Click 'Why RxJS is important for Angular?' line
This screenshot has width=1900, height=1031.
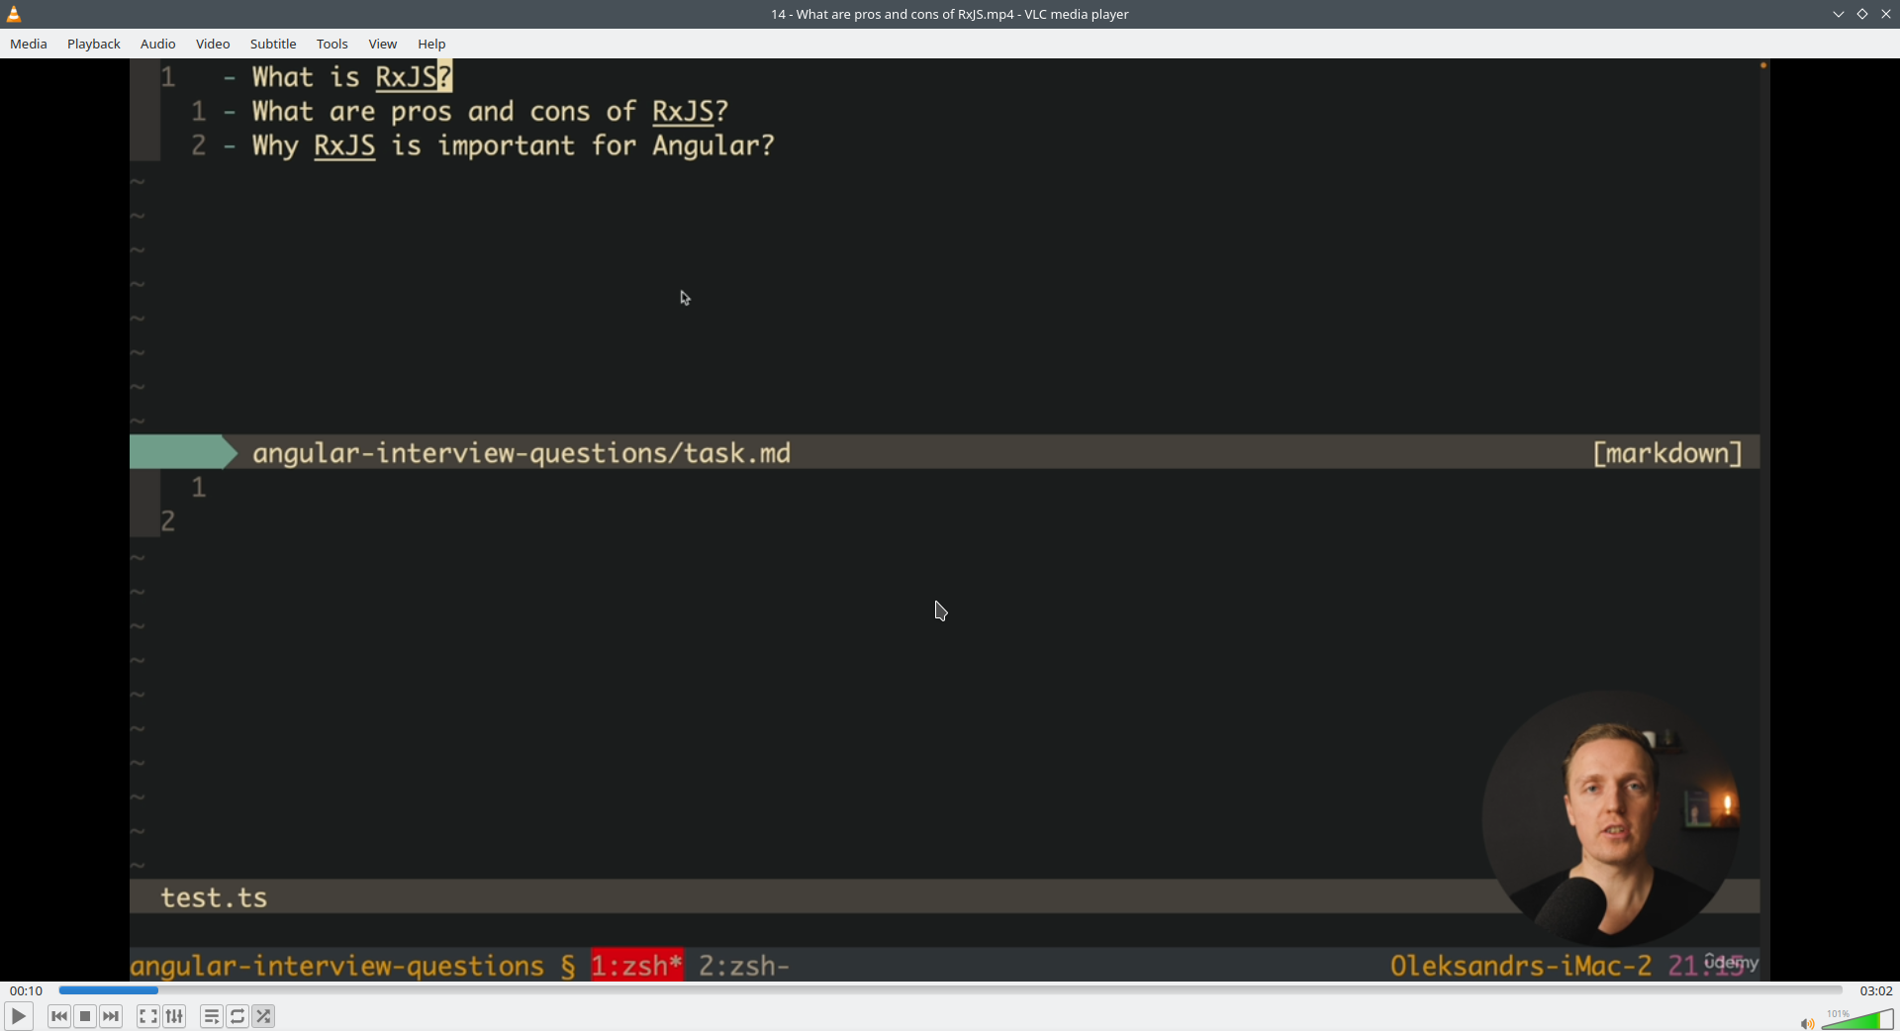tap(513, 146)
